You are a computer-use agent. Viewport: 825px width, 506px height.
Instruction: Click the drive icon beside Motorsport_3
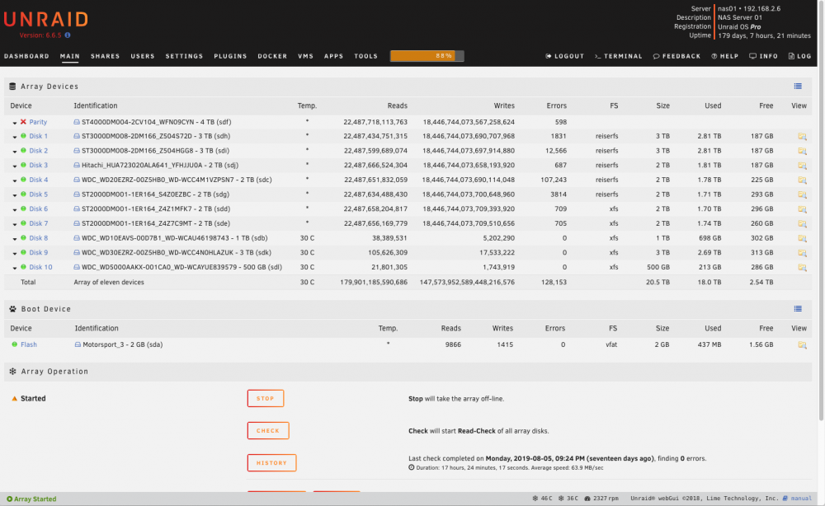78,344
